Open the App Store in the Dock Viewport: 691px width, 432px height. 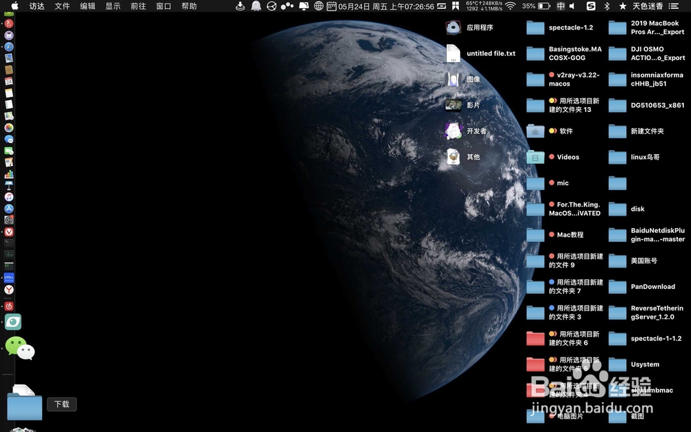pyautogui.click(x=9, y=209)
